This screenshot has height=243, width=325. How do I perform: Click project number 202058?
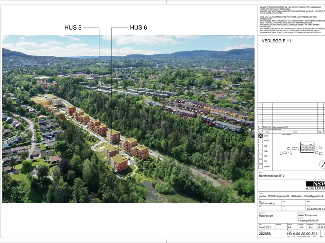(x=265, y=234)
